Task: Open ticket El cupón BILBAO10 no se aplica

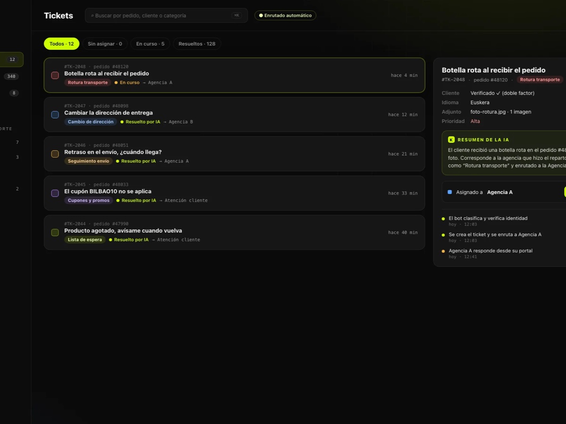Action: (234, 193)
